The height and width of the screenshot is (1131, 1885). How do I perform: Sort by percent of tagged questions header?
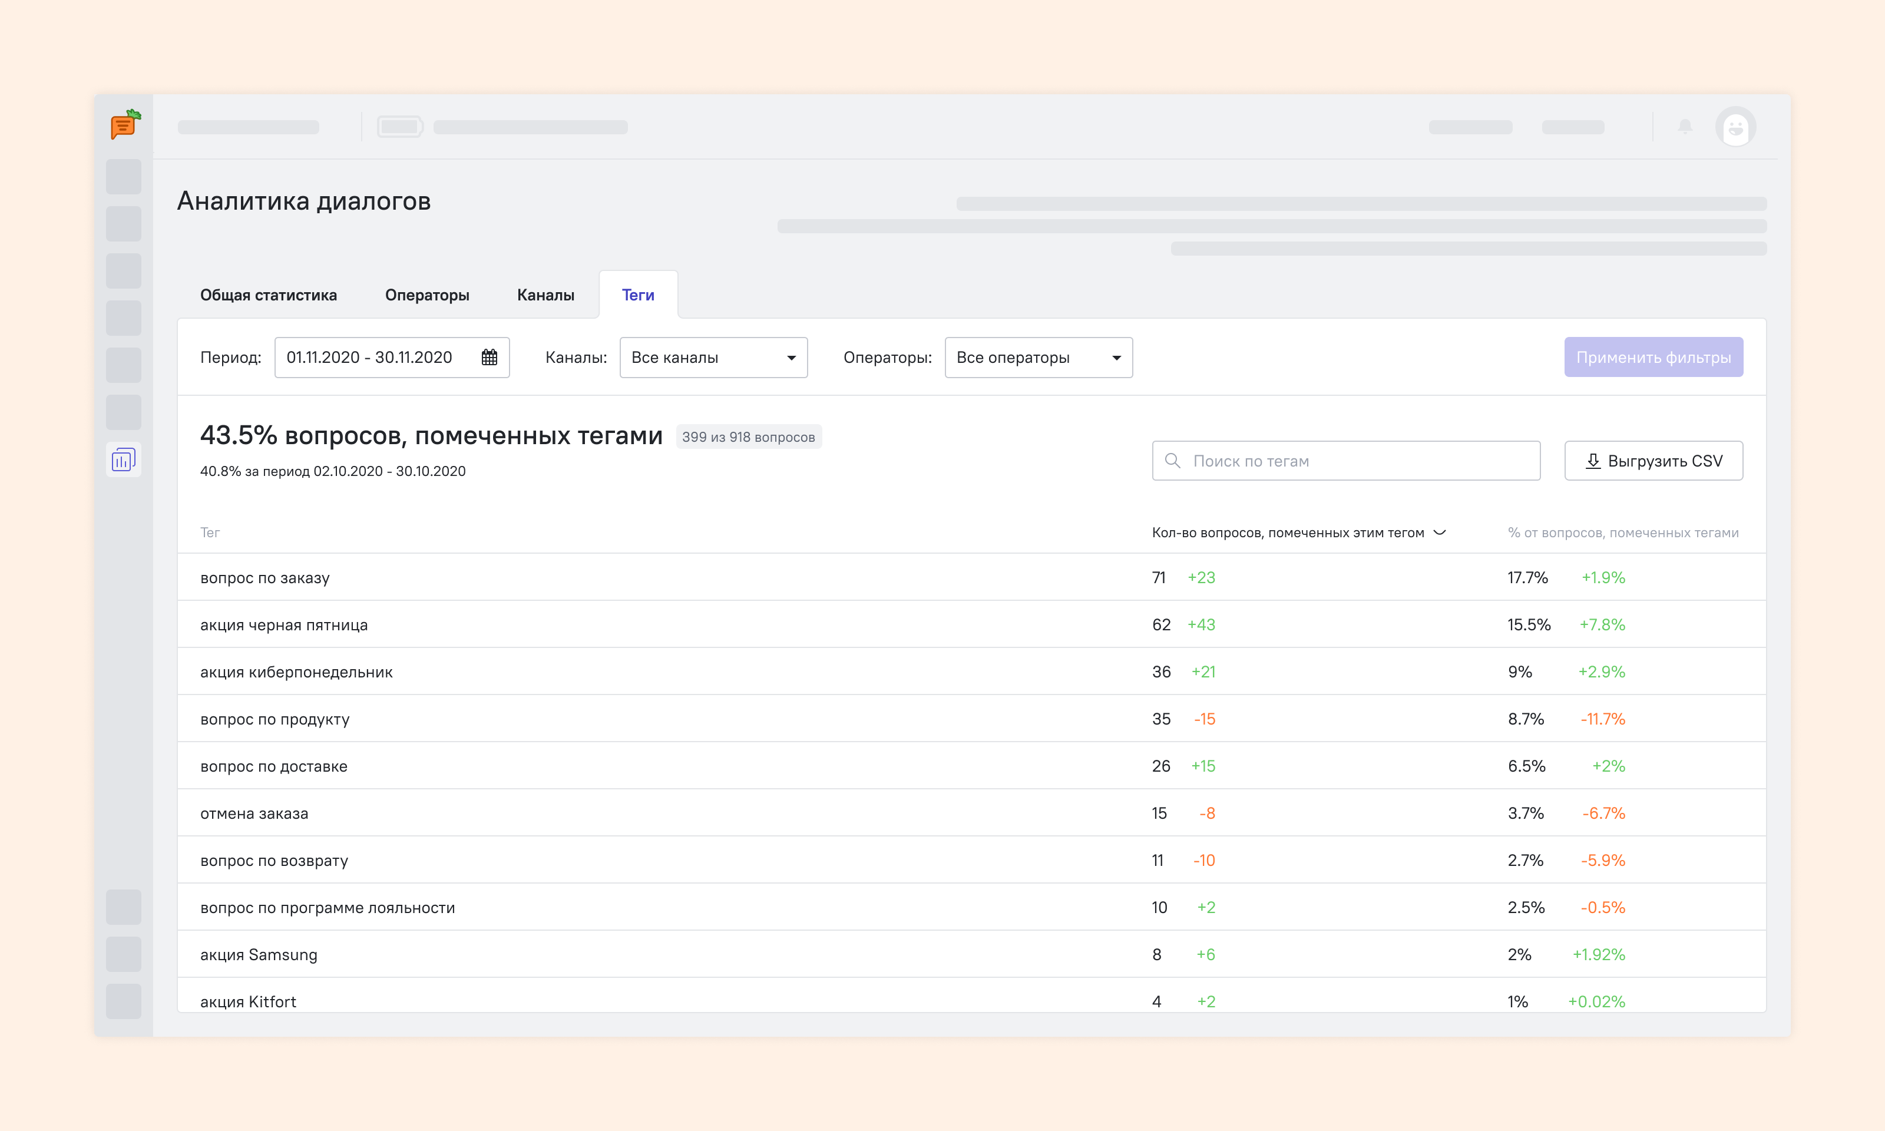pyautogui.click(x=1623, y=533)
